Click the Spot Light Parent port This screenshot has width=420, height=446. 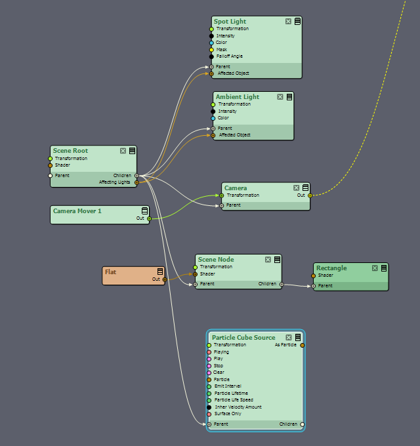[x=211, y=67]
